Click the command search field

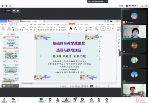83,24
